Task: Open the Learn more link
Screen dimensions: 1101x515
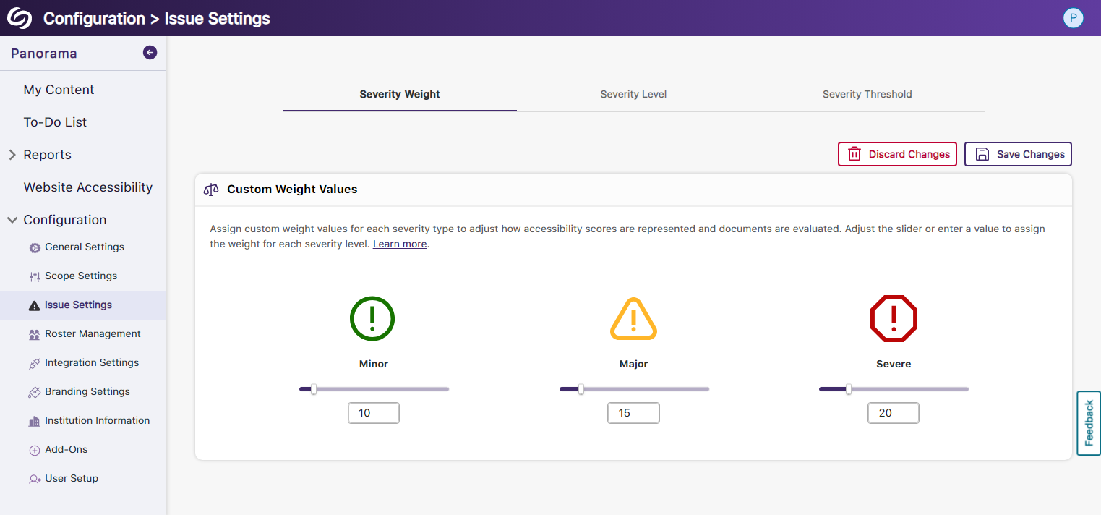Action: pos(400,244)
